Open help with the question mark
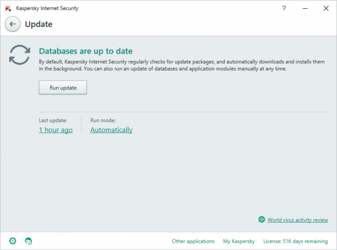 click(284, 8)
